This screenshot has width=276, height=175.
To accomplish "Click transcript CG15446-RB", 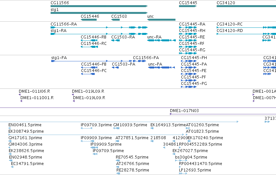I will tap(94, 37).
